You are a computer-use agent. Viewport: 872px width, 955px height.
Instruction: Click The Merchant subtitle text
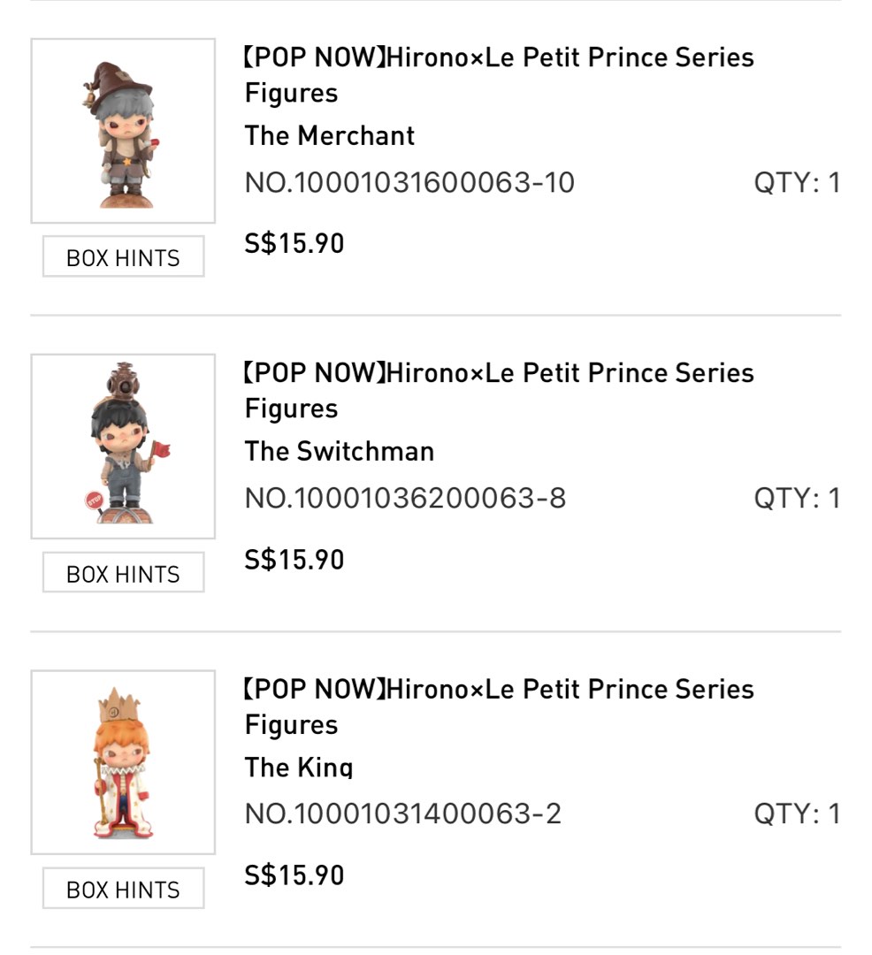(x=329, y=136)
